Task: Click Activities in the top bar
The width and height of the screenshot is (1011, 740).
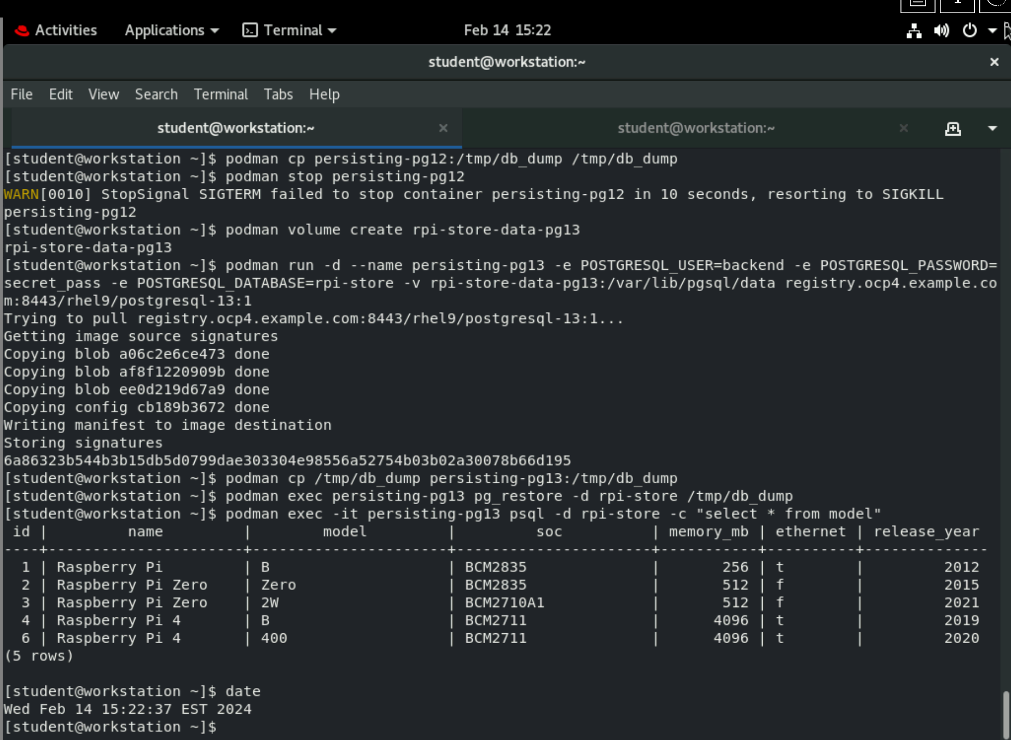Action: (x=65, y=30)
